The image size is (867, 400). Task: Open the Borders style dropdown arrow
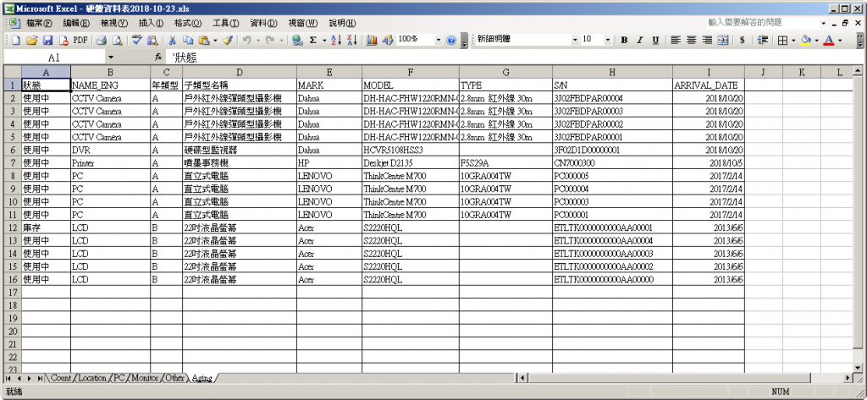[793, 41]
